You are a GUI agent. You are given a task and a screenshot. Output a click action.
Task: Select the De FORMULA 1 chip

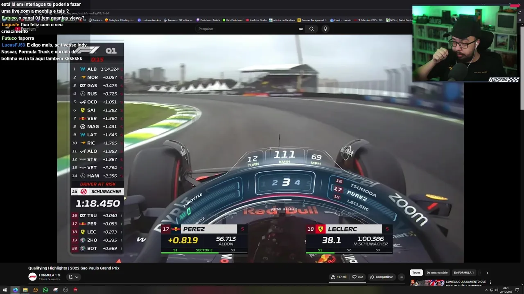coord(463,273)
